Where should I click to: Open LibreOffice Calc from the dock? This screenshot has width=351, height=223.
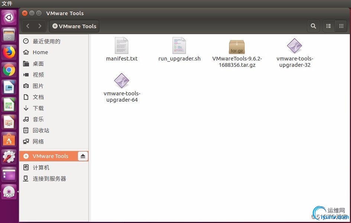pos(9,105)
